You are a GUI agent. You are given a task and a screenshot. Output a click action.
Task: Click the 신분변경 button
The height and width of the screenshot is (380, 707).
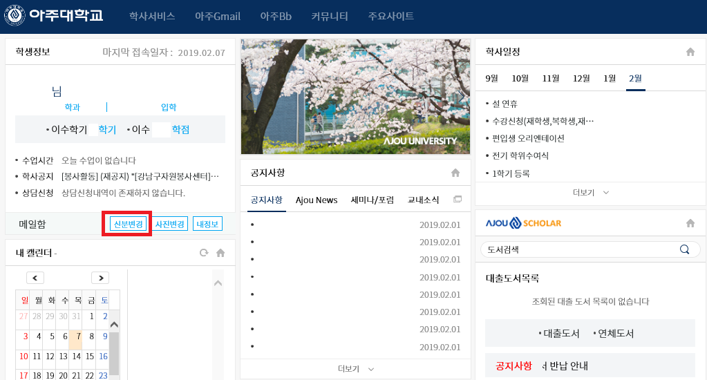click(x=128, y=224)
